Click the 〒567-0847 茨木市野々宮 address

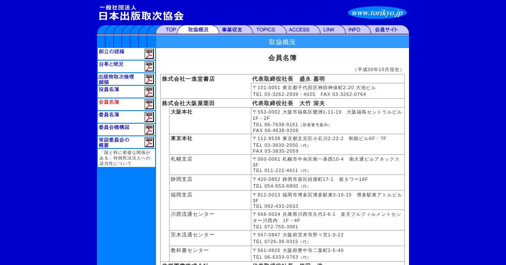[298, 235]
